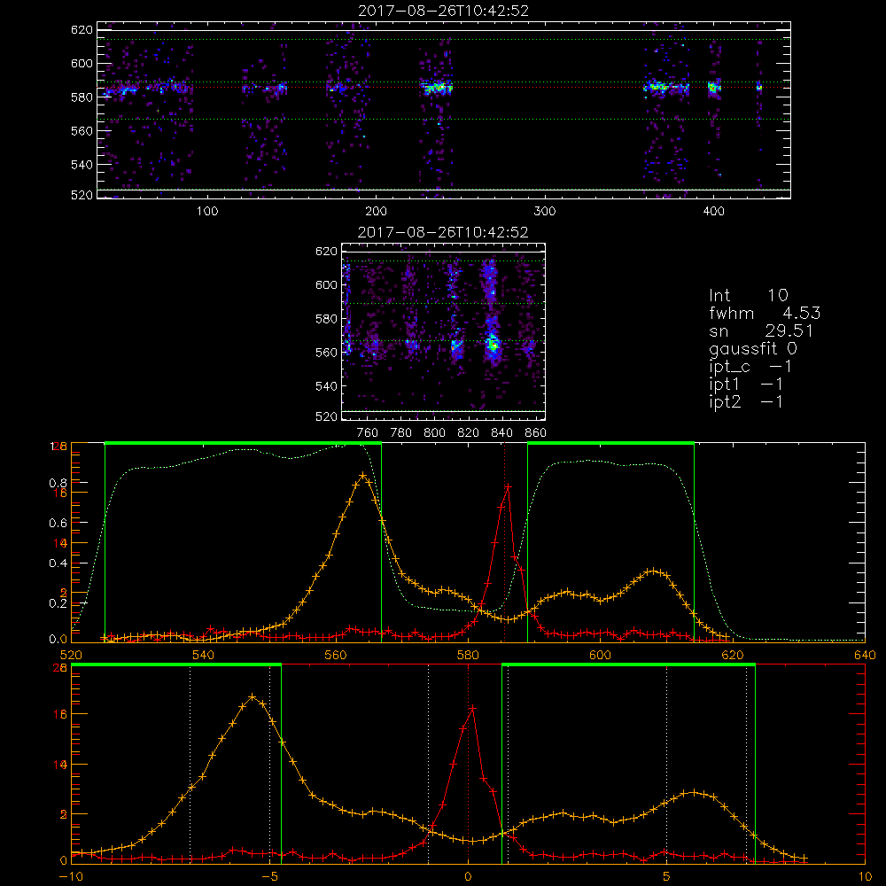This screenshot has height=886, width=886.
Task: Click the 'gaussfit 0' label
Action: 753,349
